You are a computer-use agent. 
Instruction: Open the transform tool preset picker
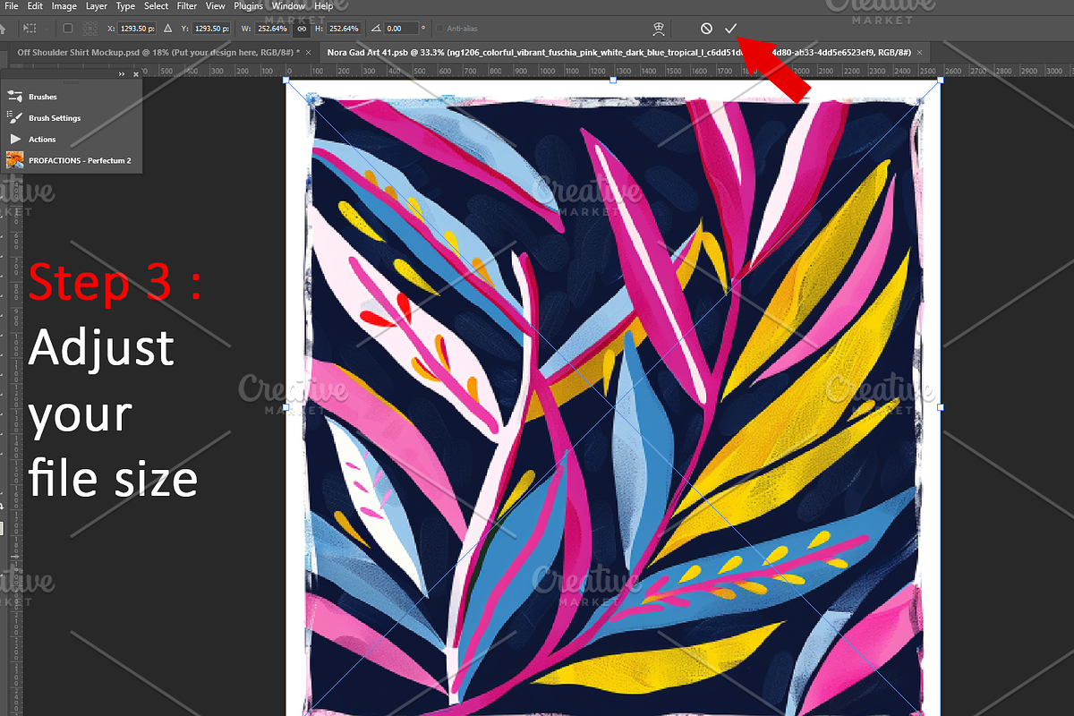point(30,29)
